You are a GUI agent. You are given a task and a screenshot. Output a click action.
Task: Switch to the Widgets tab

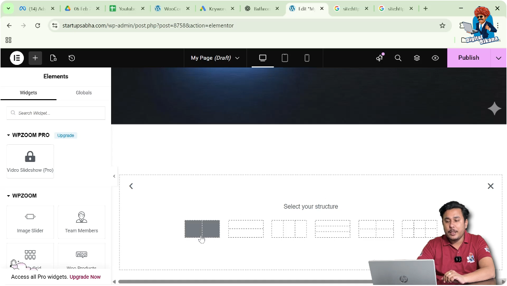[x=29, y=92]
